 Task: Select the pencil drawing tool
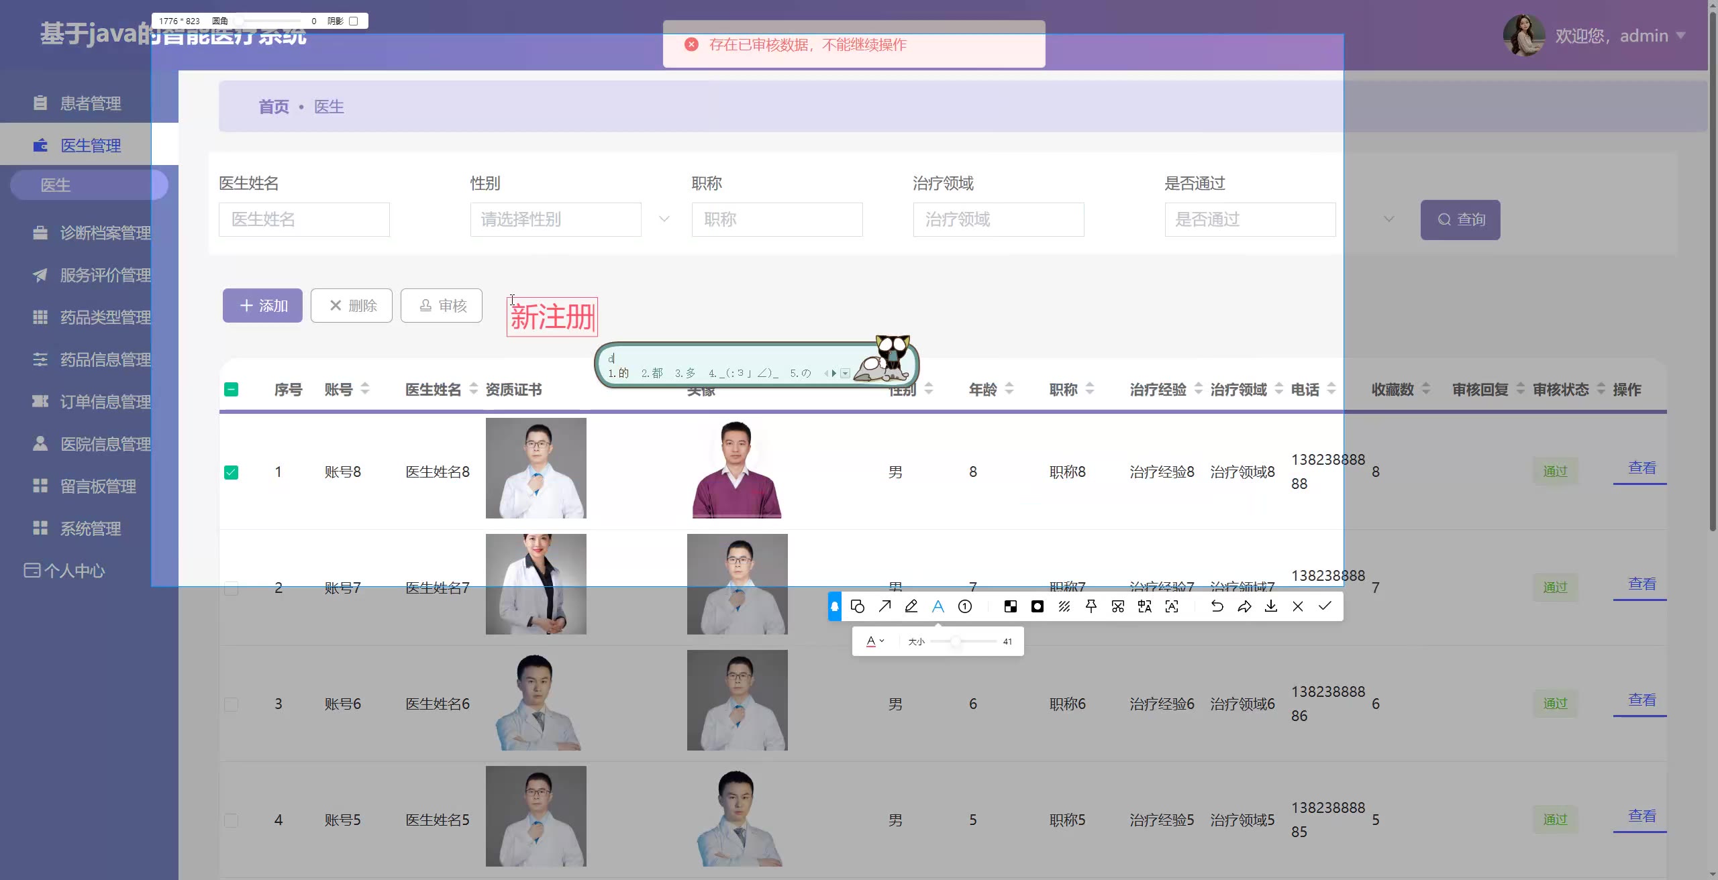coord(911,606)
